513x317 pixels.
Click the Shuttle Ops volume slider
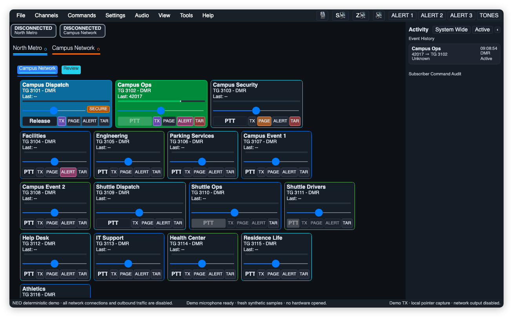(x=235, y=213)
